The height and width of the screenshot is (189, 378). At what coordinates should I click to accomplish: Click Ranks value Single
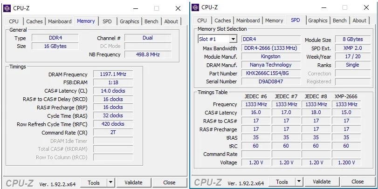pos(353,65)
